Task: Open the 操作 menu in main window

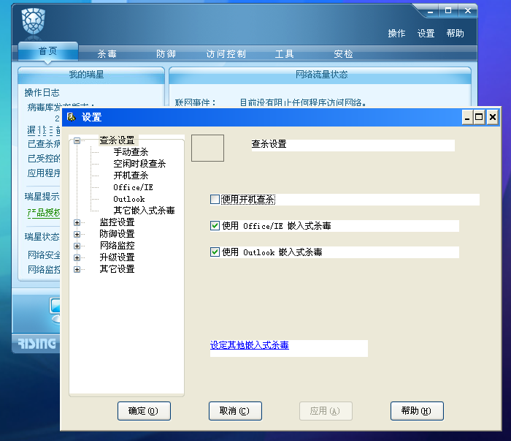Action: point(396,34)
